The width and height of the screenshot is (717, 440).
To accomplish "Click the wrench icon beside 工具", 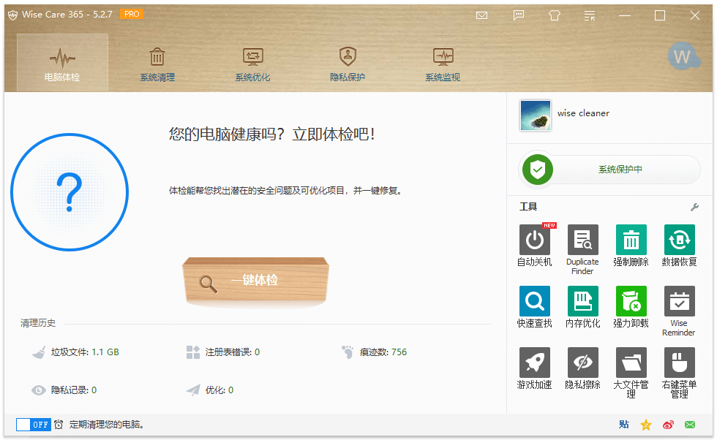I will tap(694, 207).
